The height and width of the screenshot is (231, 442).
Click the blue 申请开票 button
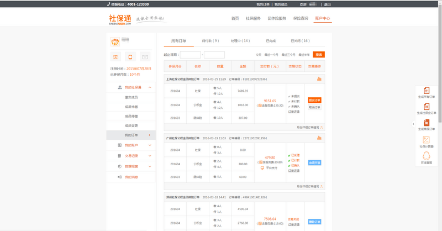(314, 162)
